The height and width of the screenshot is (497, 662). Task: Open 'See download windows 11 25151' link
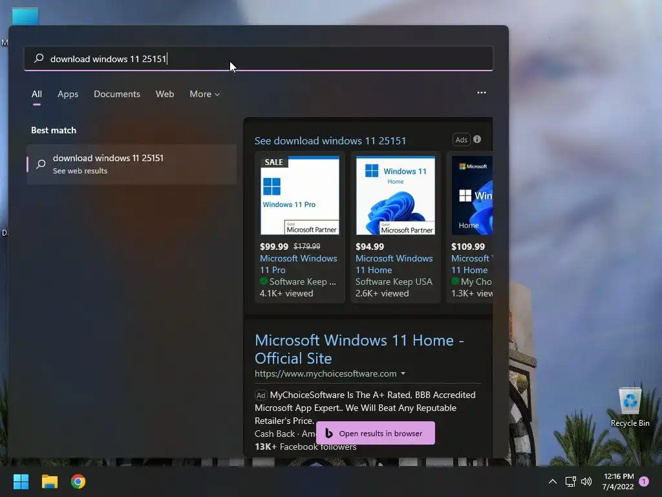330,140
